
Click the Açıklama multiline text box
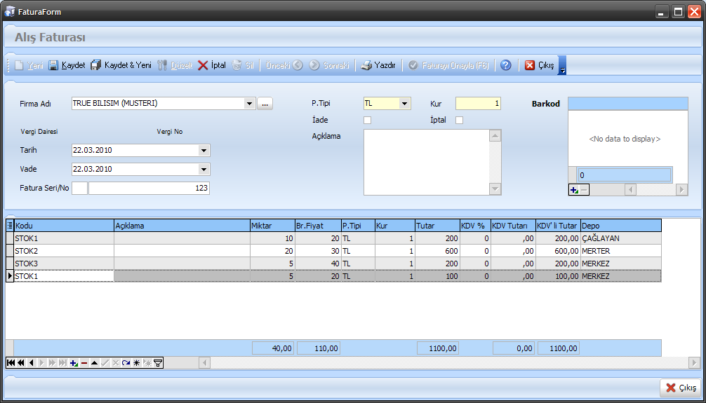pos(426,162)
